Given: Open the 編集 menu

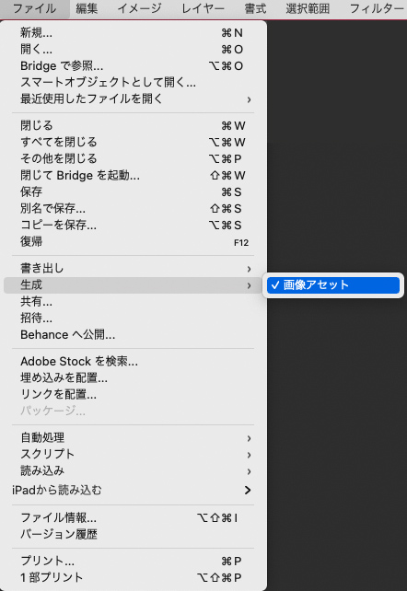Looking at the screenshot, I should [87, 8].
